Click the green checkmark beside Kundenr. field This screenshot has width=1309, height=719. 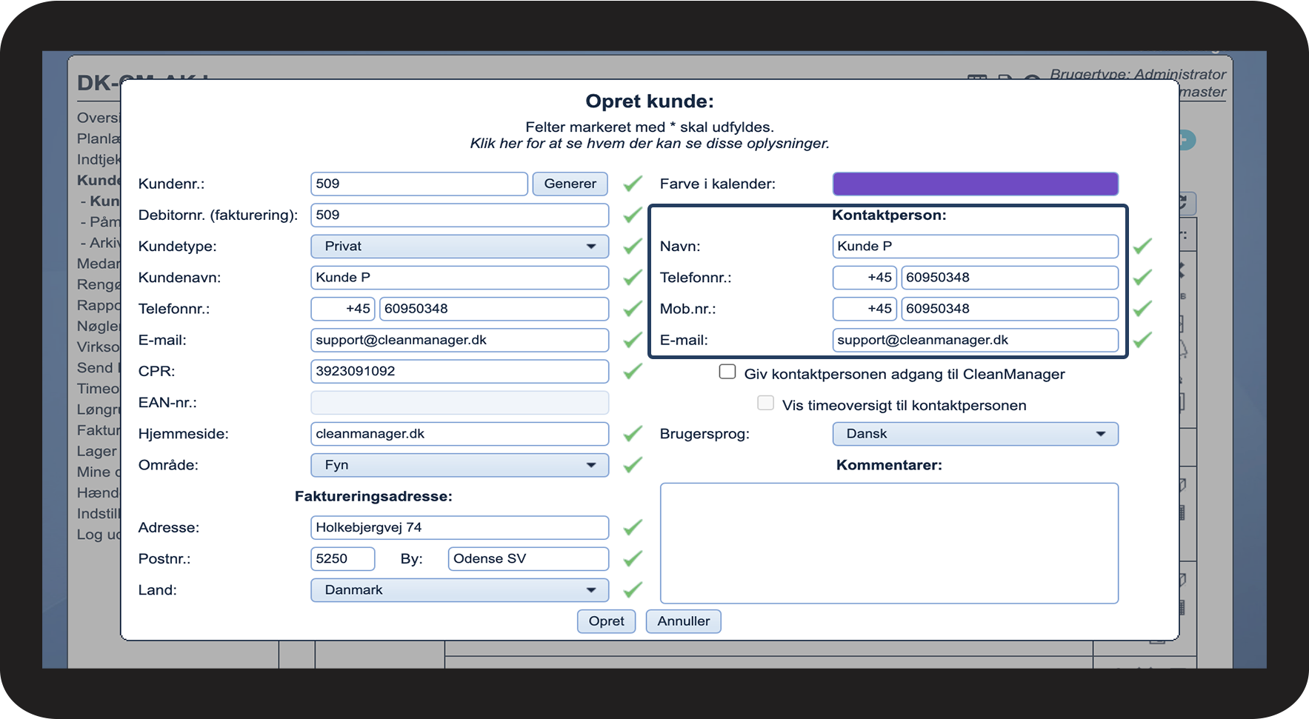coord(632,184)
